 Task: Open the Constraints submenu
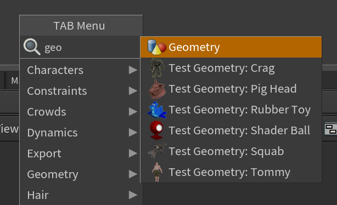tap(80, 91)
